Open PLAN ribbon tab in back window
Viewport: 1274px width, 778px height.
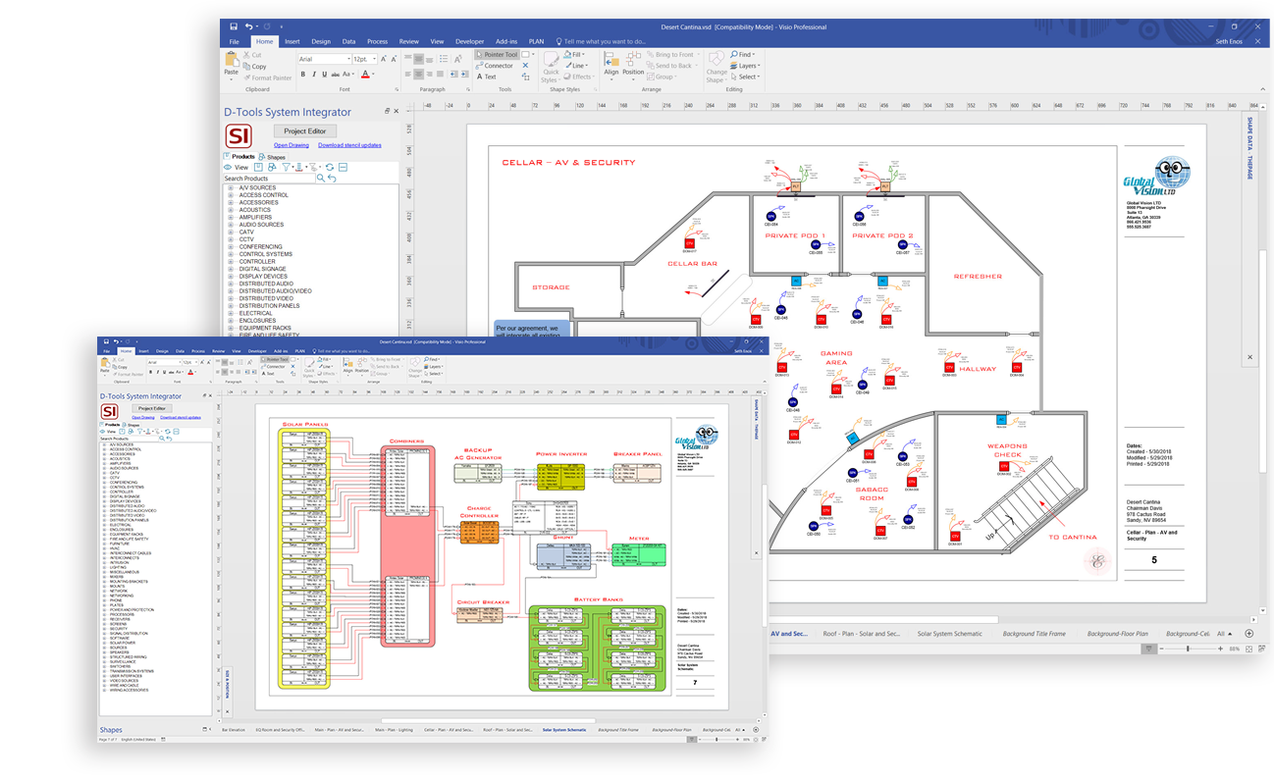pyautogui.click(x=536, y=42)
